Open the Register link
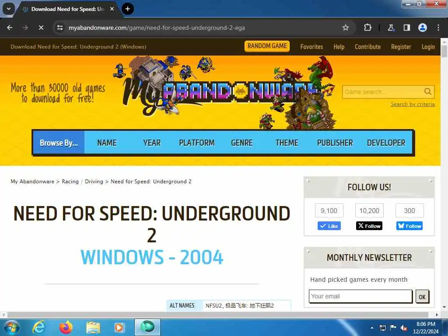This screenshot has width=448, height=336. click(401, 46)
